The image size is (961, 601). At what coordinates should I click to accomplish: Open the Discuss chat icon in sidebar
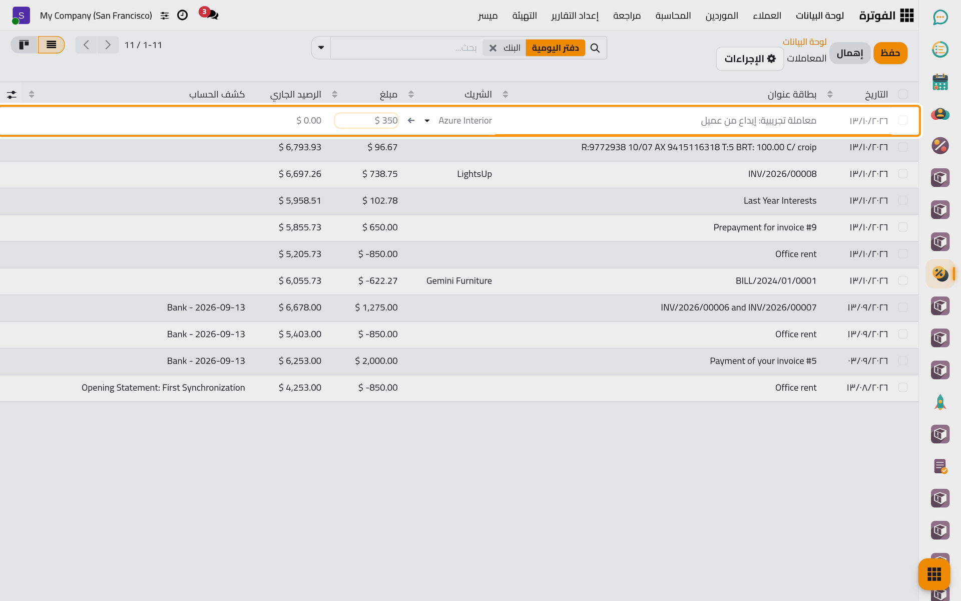[x=940, y=18]
